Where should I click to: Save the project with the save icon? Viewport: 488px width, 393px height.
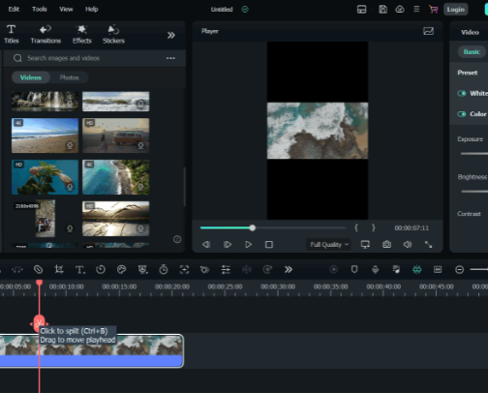pos(382,10)
